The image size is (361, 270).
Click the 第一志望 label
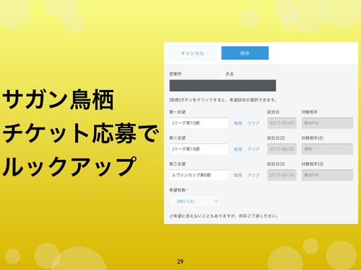178,112
